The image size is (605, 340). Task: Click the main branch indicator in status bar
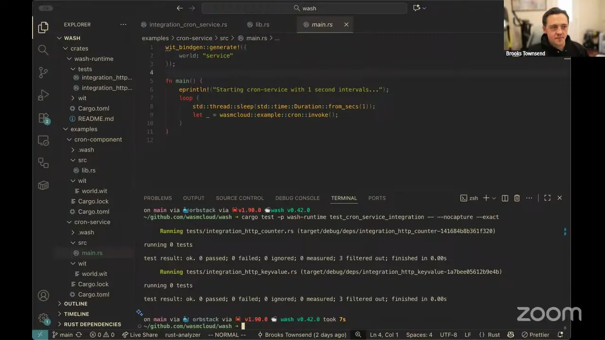(62, 334)
